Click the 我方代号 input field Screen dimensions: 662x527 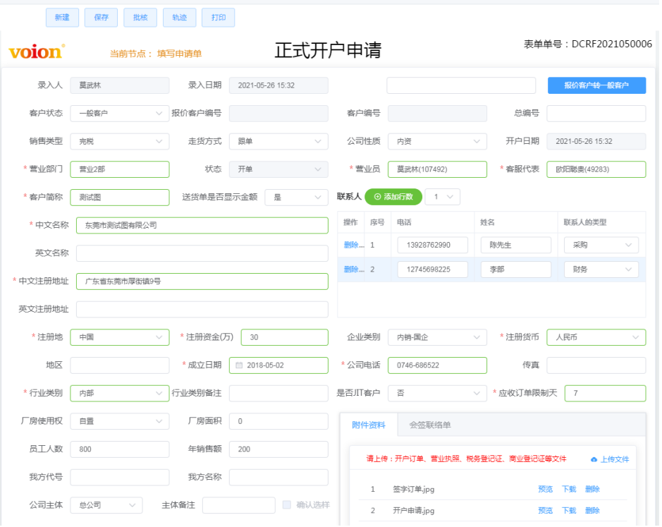(x=120, y=478)
